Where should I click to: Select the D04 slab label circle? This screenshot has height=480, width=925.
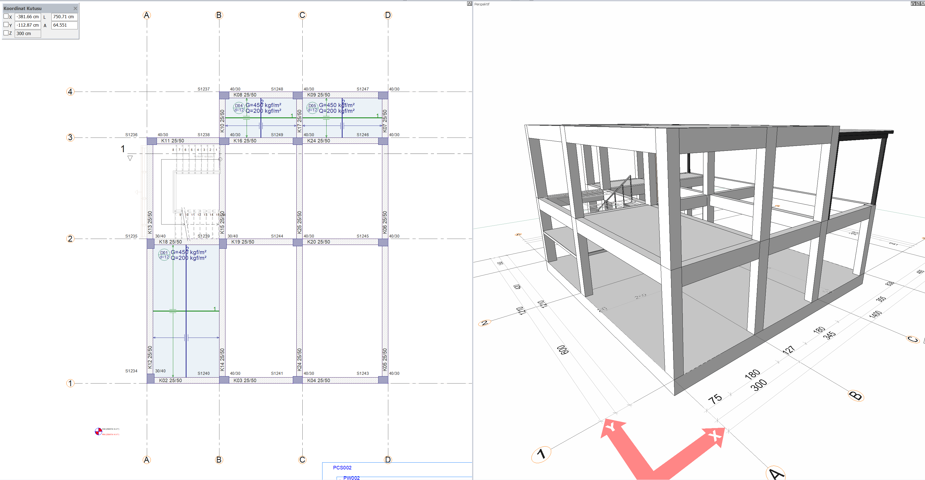click(x=239, y=107)
